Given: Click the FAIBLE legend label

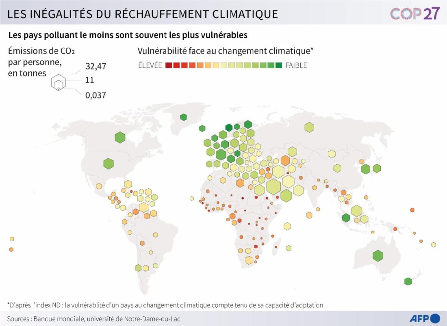Looking at the screenshot, I should click(x=296, y=65).
